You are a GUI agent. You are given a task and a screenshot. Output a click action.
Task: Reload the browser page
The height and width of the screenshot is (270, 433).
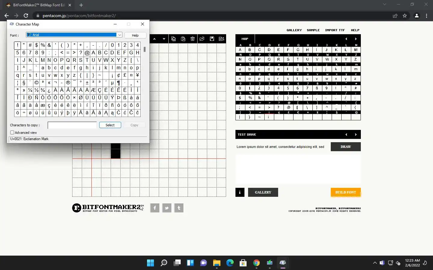pos(26,16)
